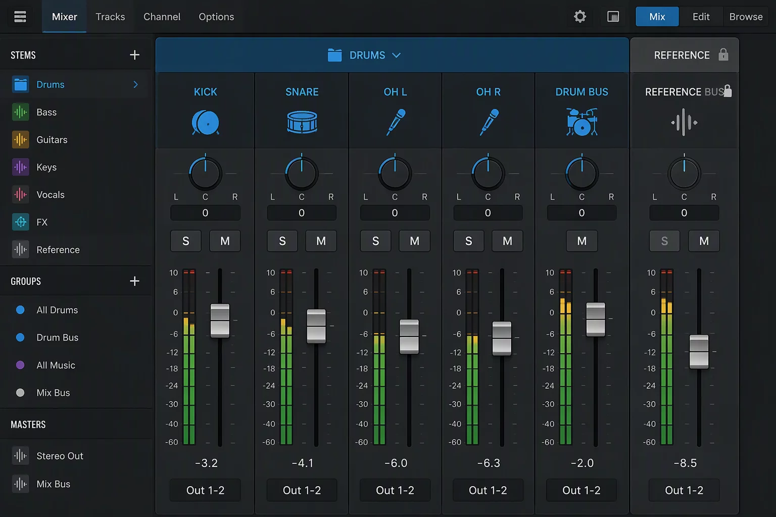This screenshot has height=517, width=776.
Task: Open OH R output routing Out 1-2
Action: click(x=488, y=490)
